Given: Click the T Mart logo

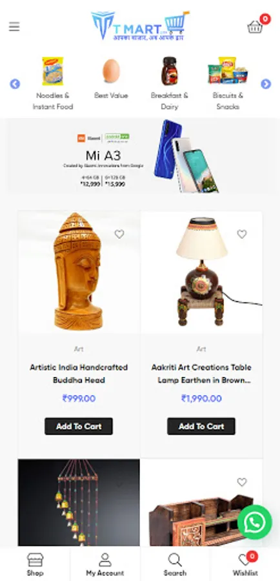Looking at the screenshot, I should tap(140, 26).
